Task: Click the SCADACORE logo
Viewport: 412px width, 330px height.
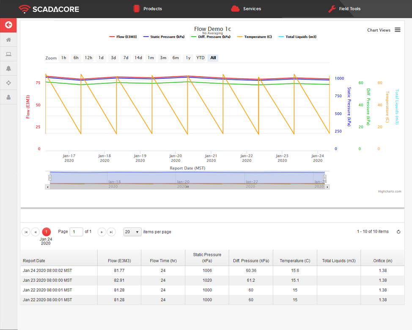Action: [49, 8]
